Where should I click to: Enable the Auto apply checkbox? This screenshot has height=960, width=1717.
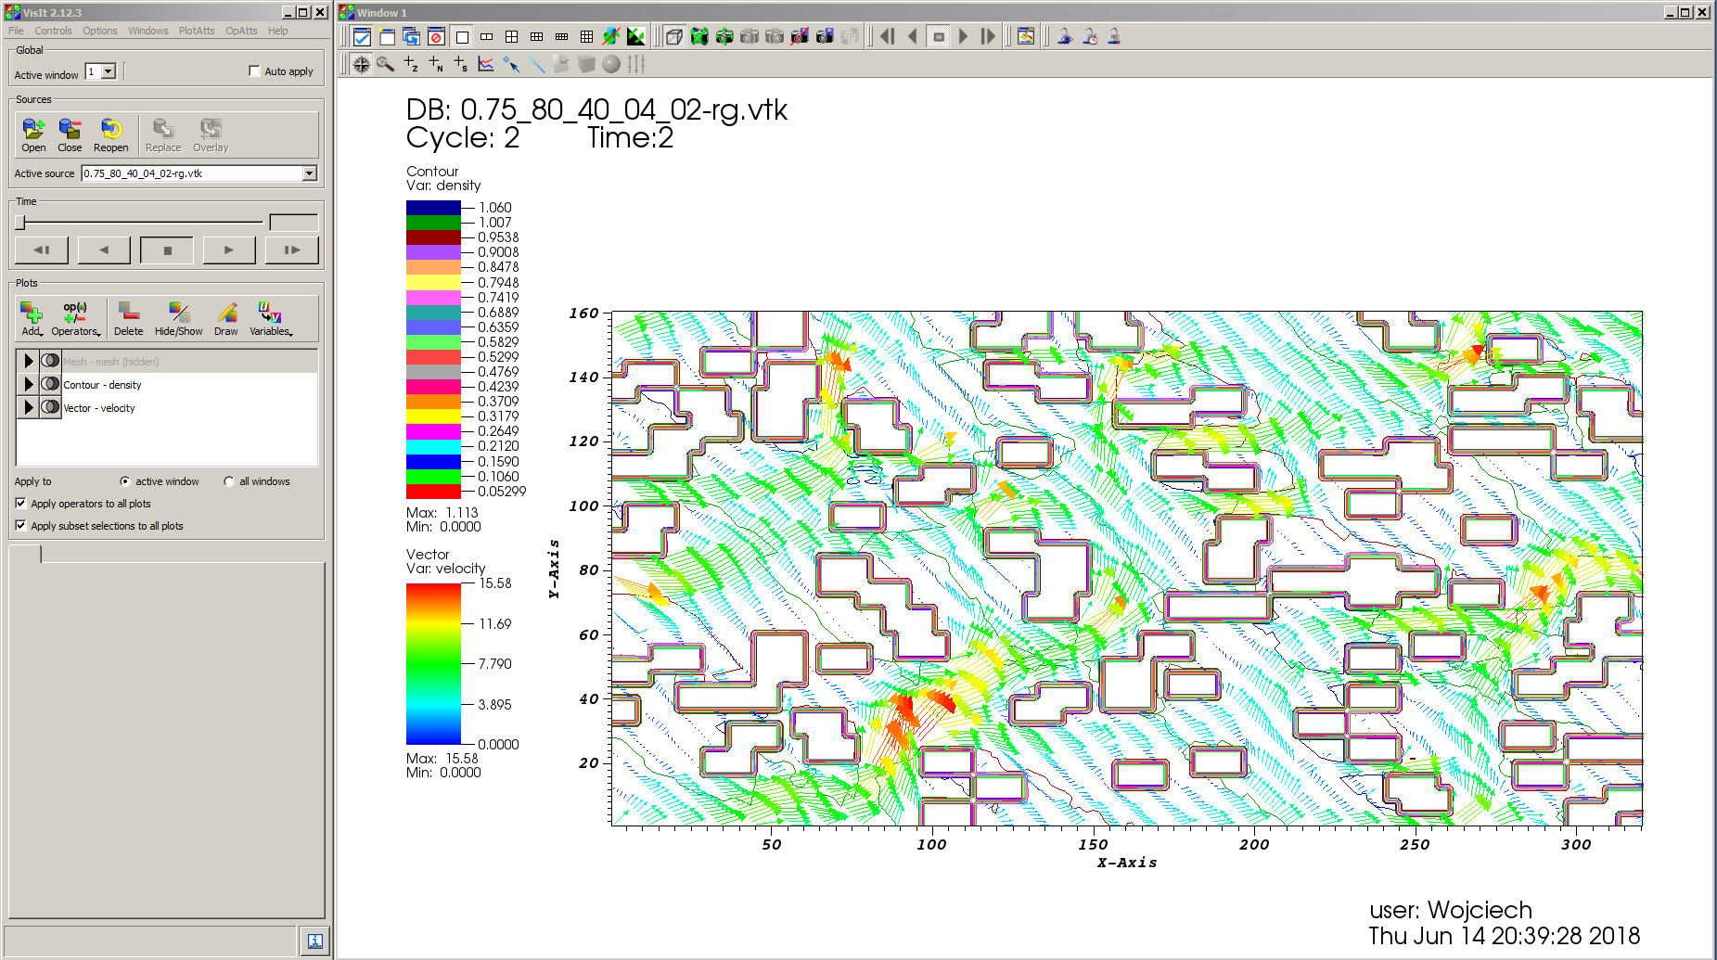point(254,71)
